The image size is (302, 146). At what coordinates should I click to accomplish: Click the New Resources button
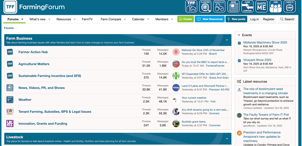pos(209,19)
